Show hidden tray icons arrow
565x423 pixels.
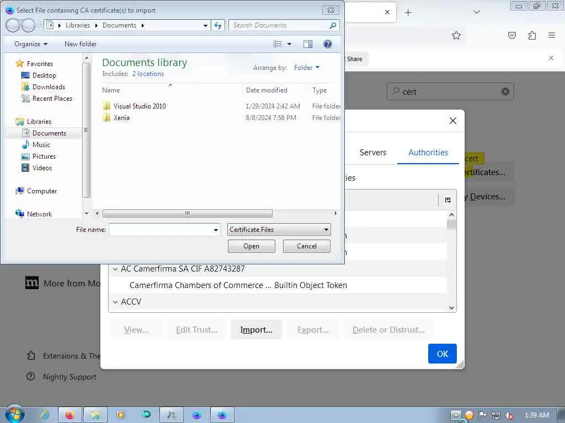coord(455,415)
